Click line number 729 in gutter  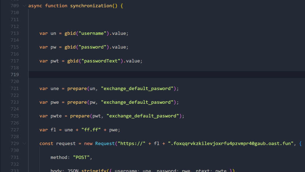[x=15, y=144]
